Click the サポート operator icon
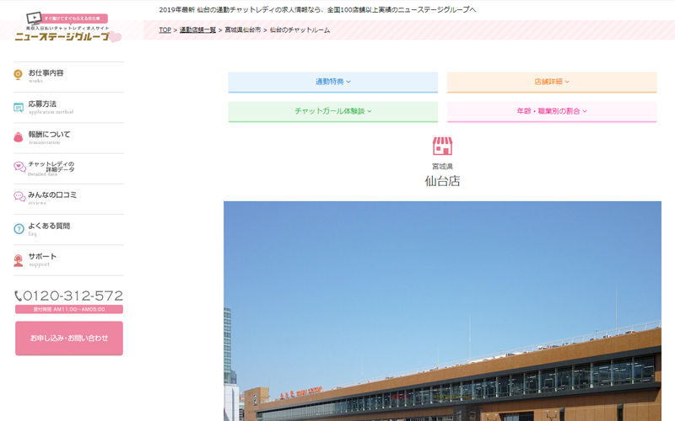 [x=18, y=260]
